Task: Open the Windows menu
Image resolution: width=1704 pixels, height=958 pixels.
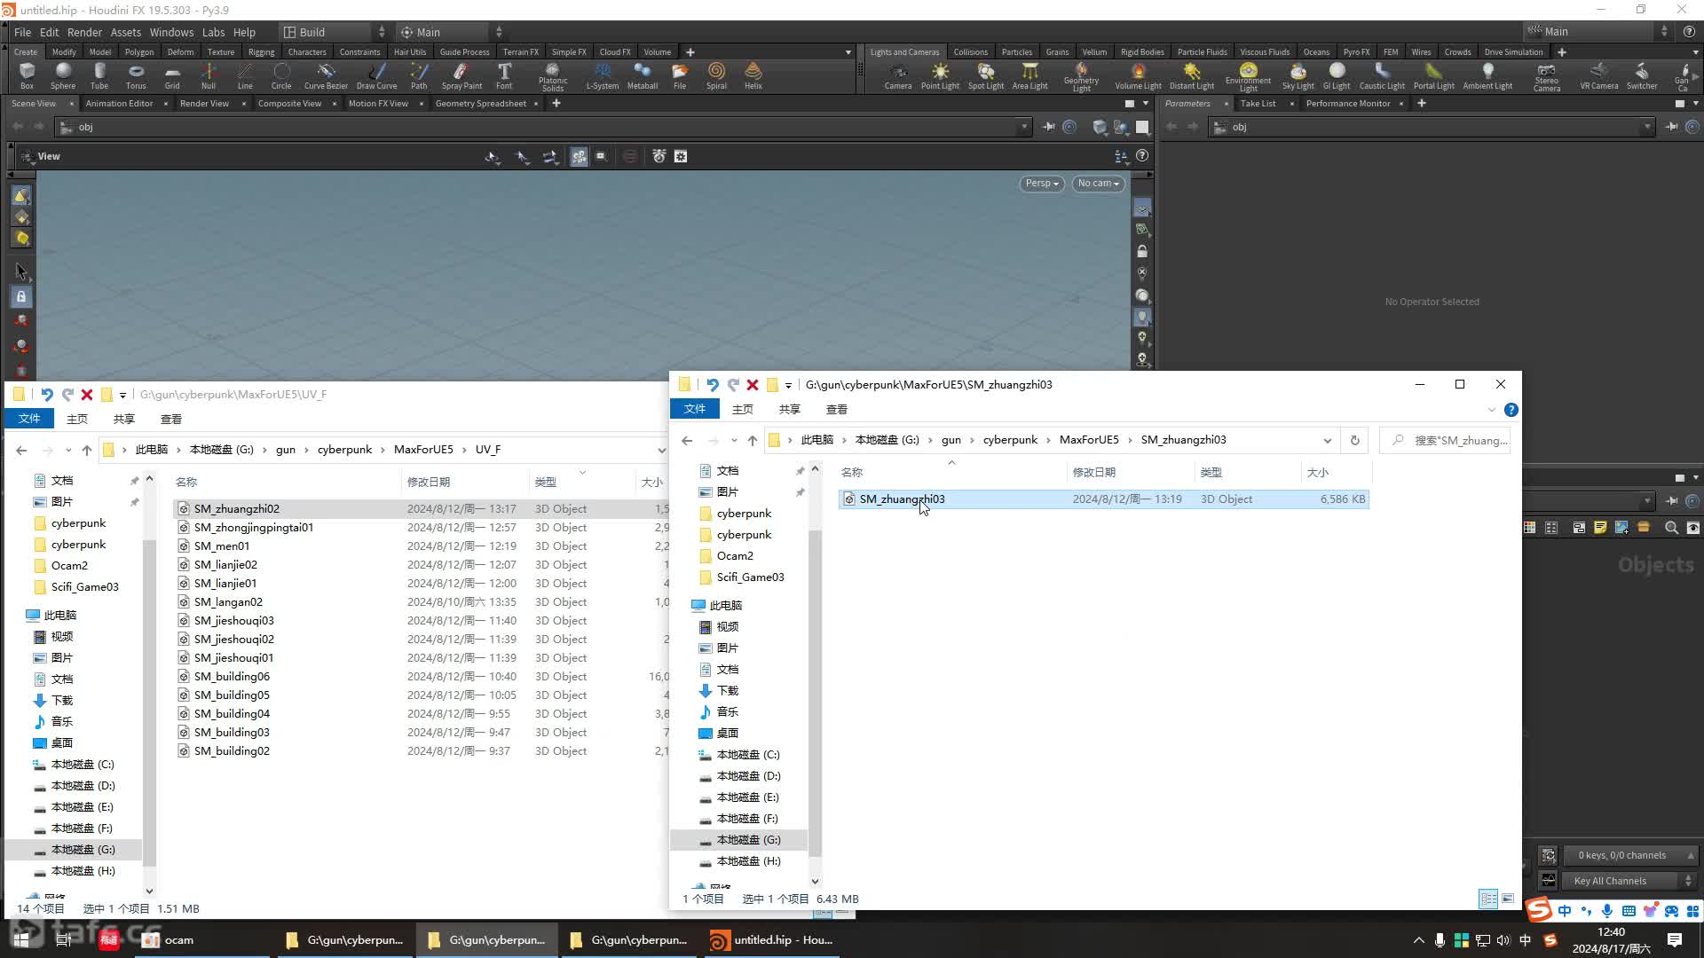Action: [x=171, y=32]
